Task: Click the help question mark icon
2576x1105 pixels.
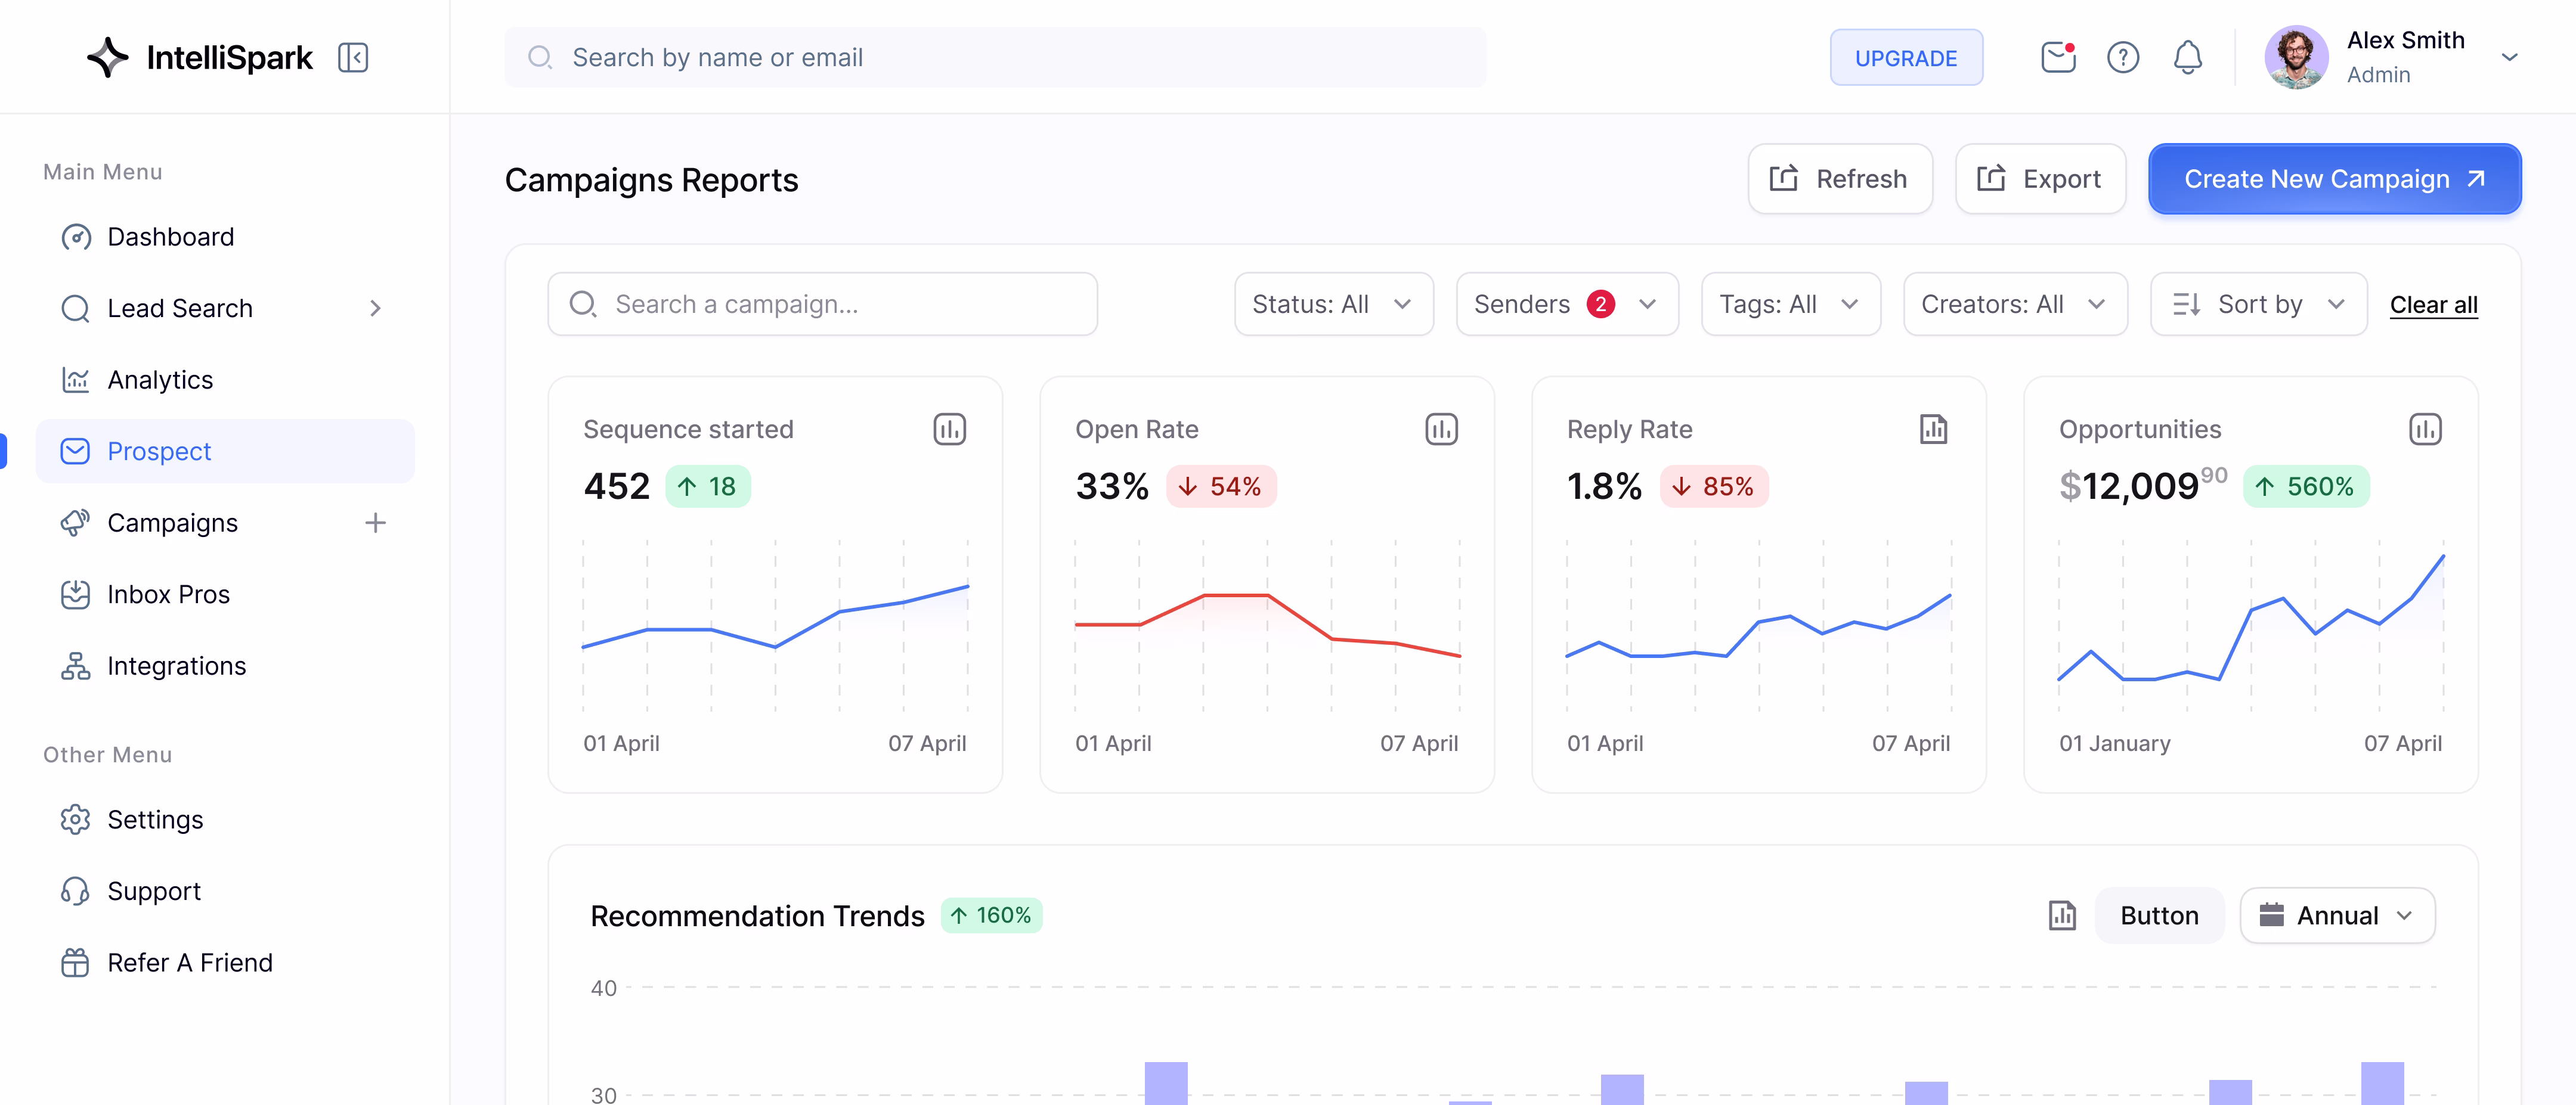Action: coord(2122,57)
